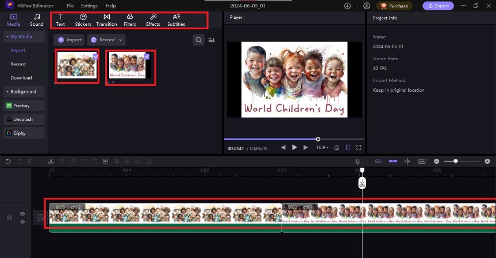Select the chi 1 media thumbnail
496x258 pixels.
(x=130, y=65)
